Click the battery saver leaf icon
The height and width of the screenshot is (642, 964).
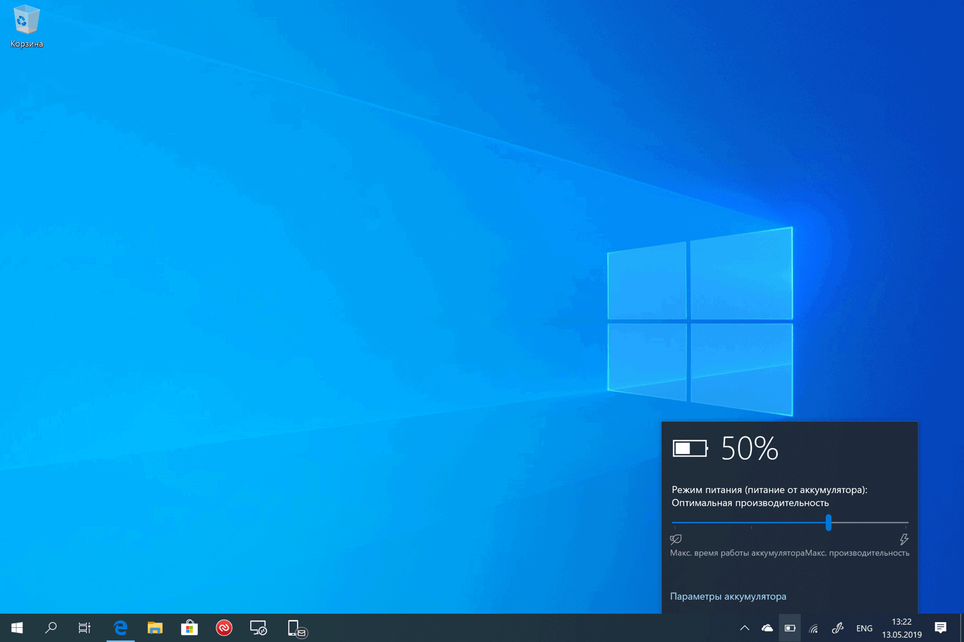point(675,539)
